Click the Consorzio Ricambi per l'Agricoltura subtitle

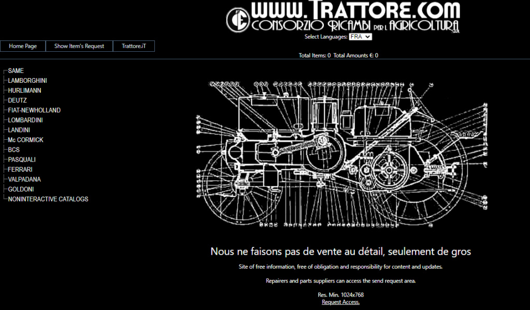(x=355, y=26)
